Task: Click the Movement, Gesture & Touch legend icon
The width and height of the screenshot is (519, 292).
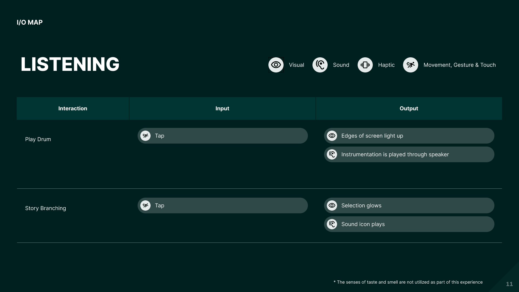Action: click(410, 65)
